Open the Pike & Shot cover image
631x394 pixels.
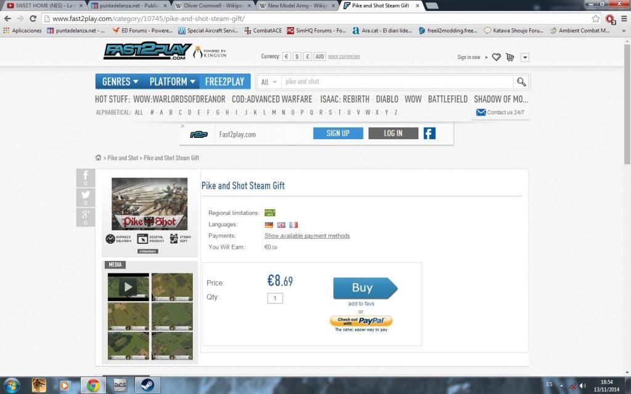(x=149, y=204)
